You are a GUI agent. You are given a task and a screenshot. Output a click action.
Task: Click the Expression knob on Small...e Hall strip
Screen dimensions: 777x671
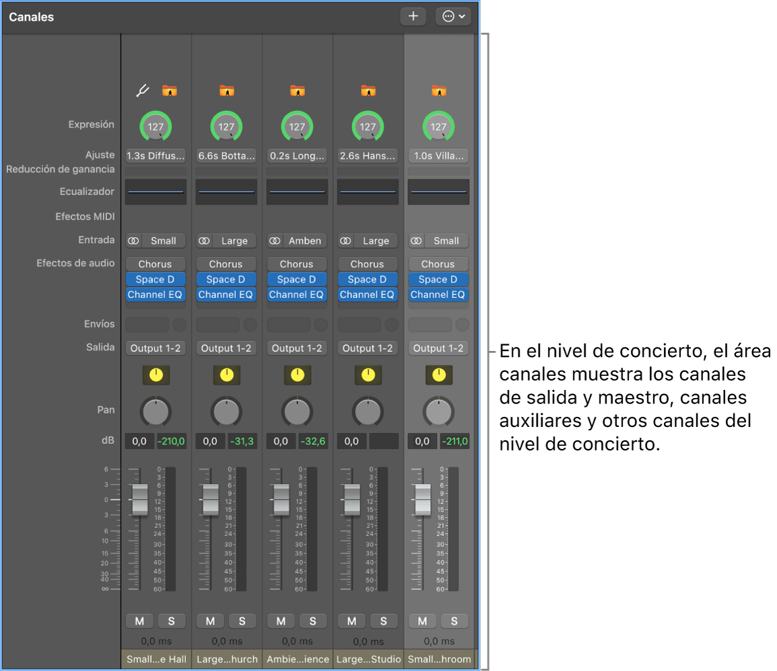click(x=156, y=126)
